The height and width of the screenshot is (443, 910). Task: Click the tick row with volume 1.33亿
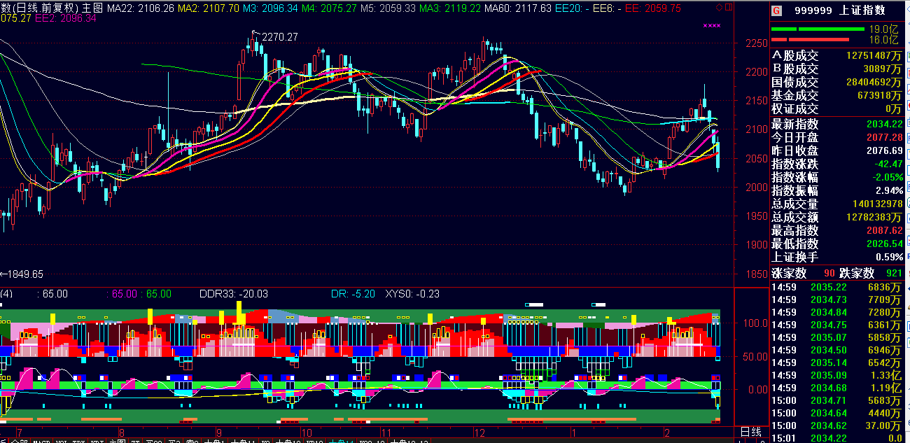[x=836, y=375]
